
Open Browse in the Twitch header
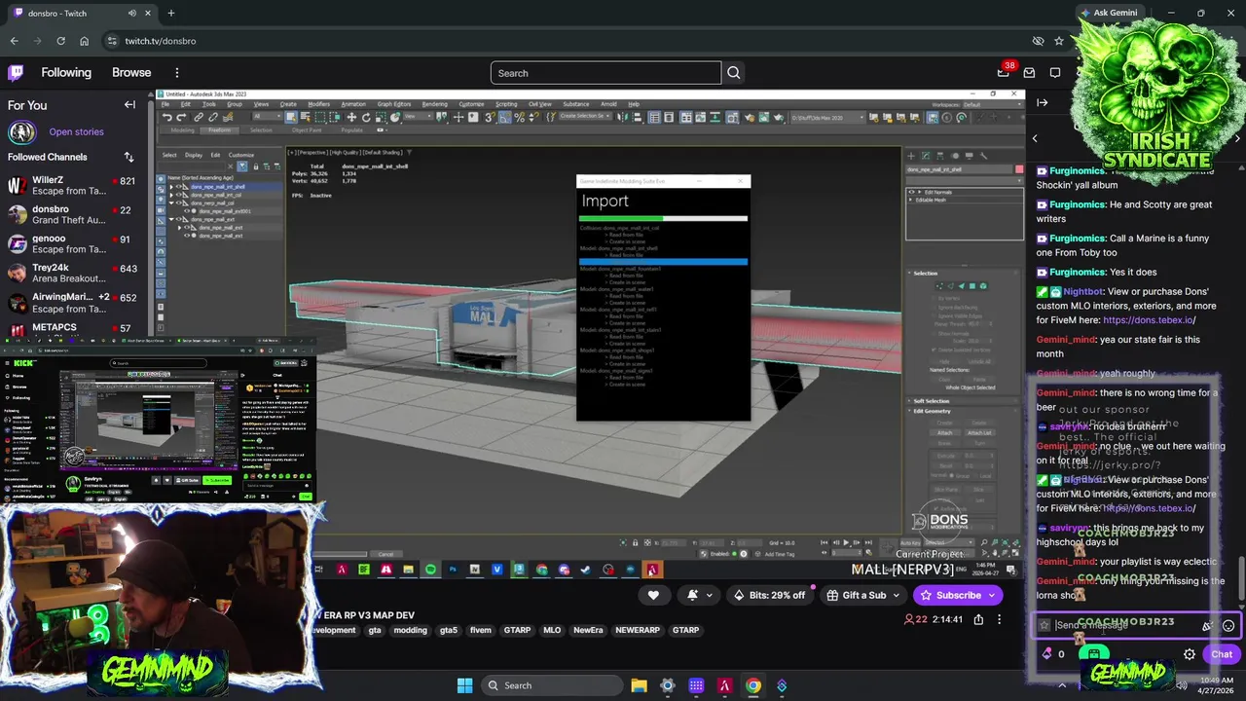[131, 73]
